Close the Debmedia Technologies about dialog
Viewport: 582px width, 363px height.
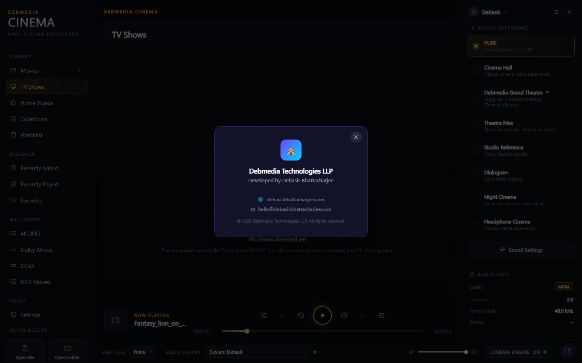click(356, 137)
